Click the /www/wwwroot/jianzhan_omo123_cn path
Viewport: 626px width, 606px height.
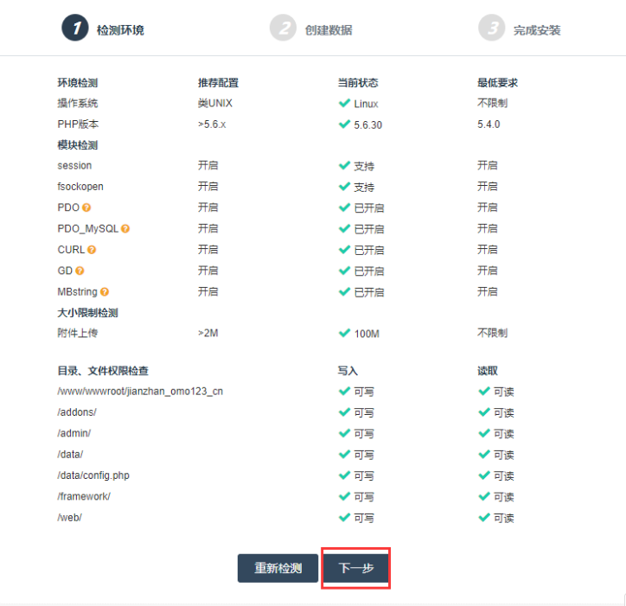click(x=140, y=392)
